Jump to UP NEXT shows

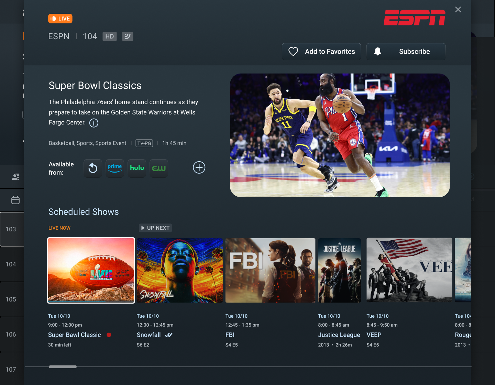coord(155,228)
